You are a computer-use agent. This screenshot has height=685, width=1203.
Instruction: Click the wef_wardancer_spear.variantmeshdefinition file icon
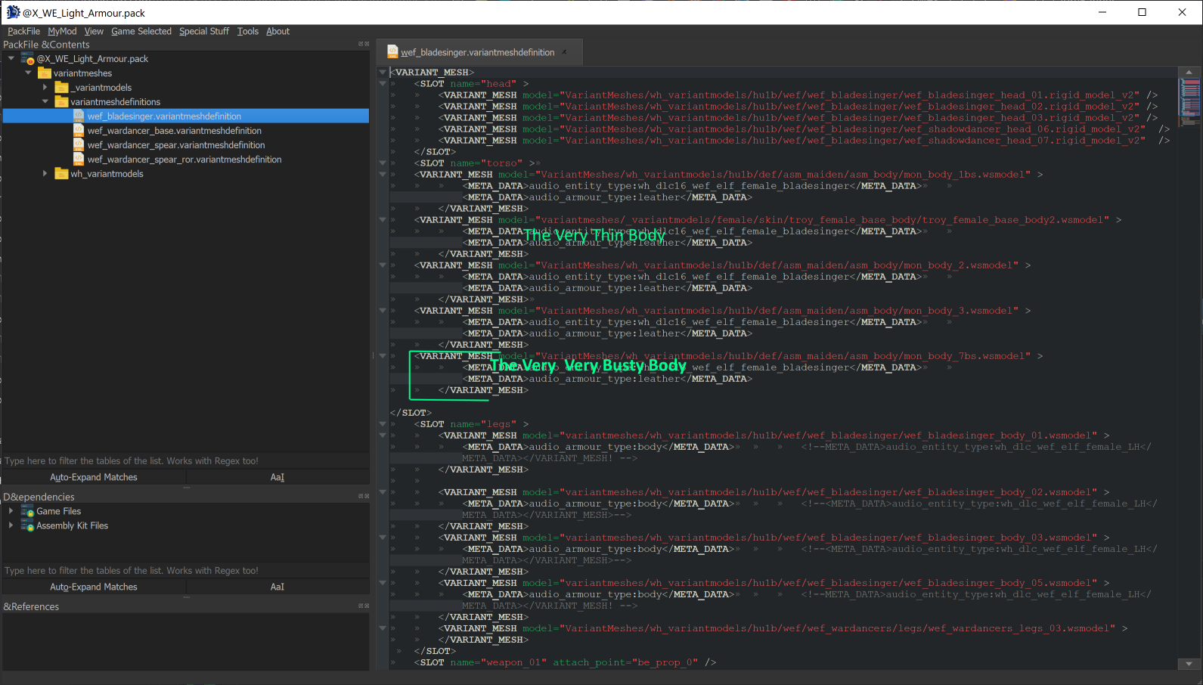(x=79, y=144)
